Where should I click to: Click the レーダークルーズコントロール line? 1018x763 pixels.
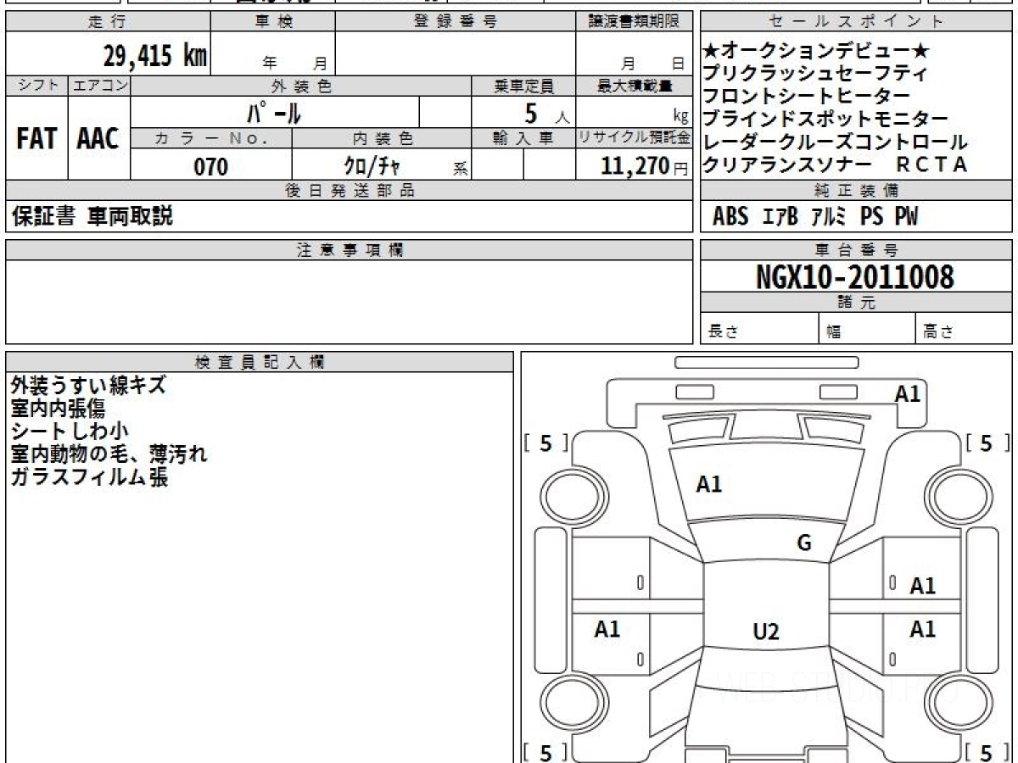tap(836, 142)
